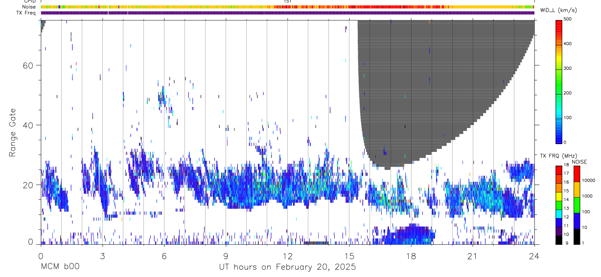Screen dimensions: 601x277
Task: Click the purple TX Freq strip above the plot
Action: [x=288, y=13]
